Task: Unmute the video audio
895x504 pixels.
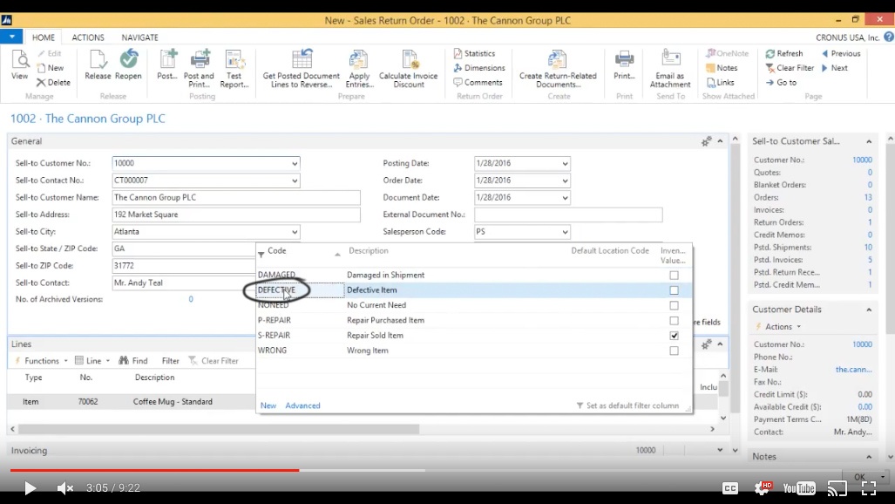Action: click(x=65, y=488)
